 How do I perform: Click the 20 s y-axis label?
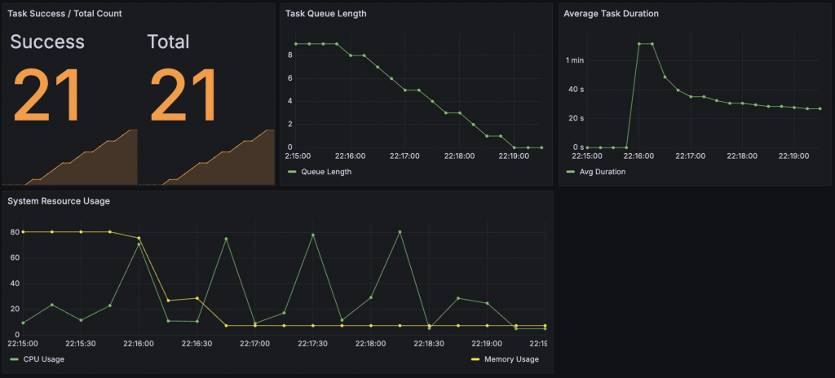577,118
